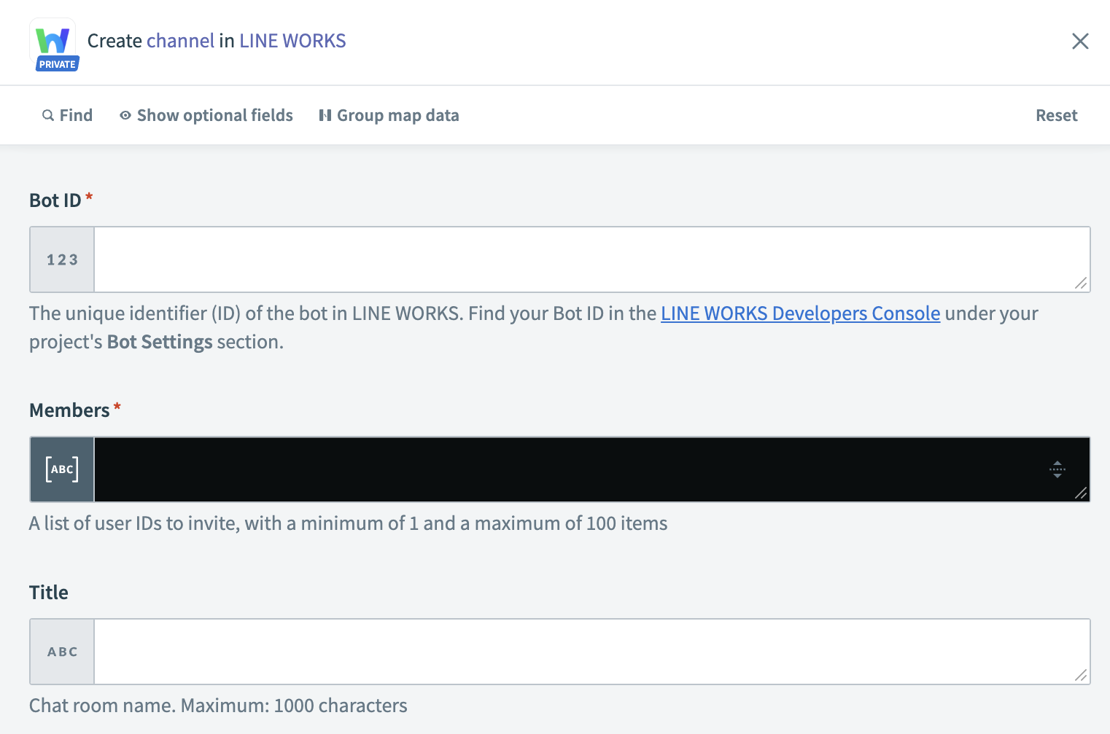Screen dimensions: 1110x734
Task: Click the Find magnifier icon
Action: (x=46, y=115)
